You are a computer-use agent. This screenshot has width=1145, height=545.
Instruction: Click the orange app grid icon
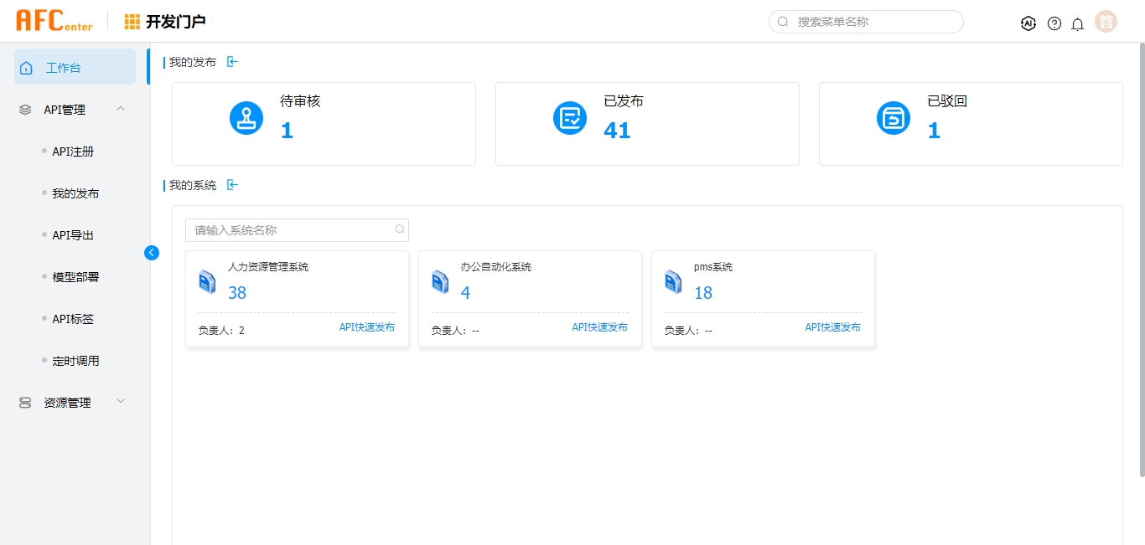pyautogui.click(x=132, y=22)
